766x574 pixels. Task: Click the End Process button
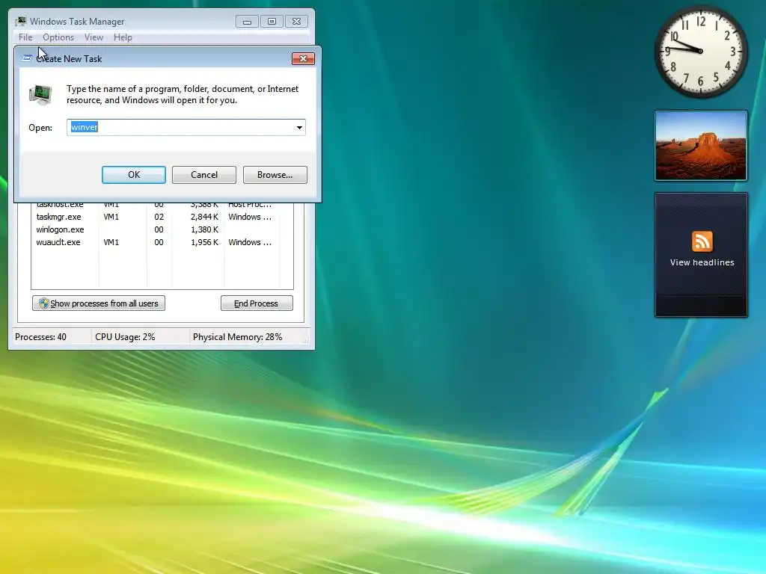click(257, 303)
